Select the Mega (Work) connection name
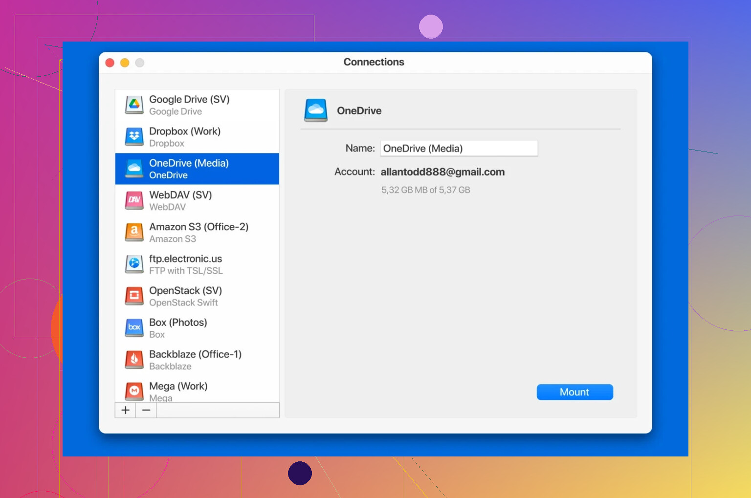This screenshot has height=498, width=751. coord(178,386)
